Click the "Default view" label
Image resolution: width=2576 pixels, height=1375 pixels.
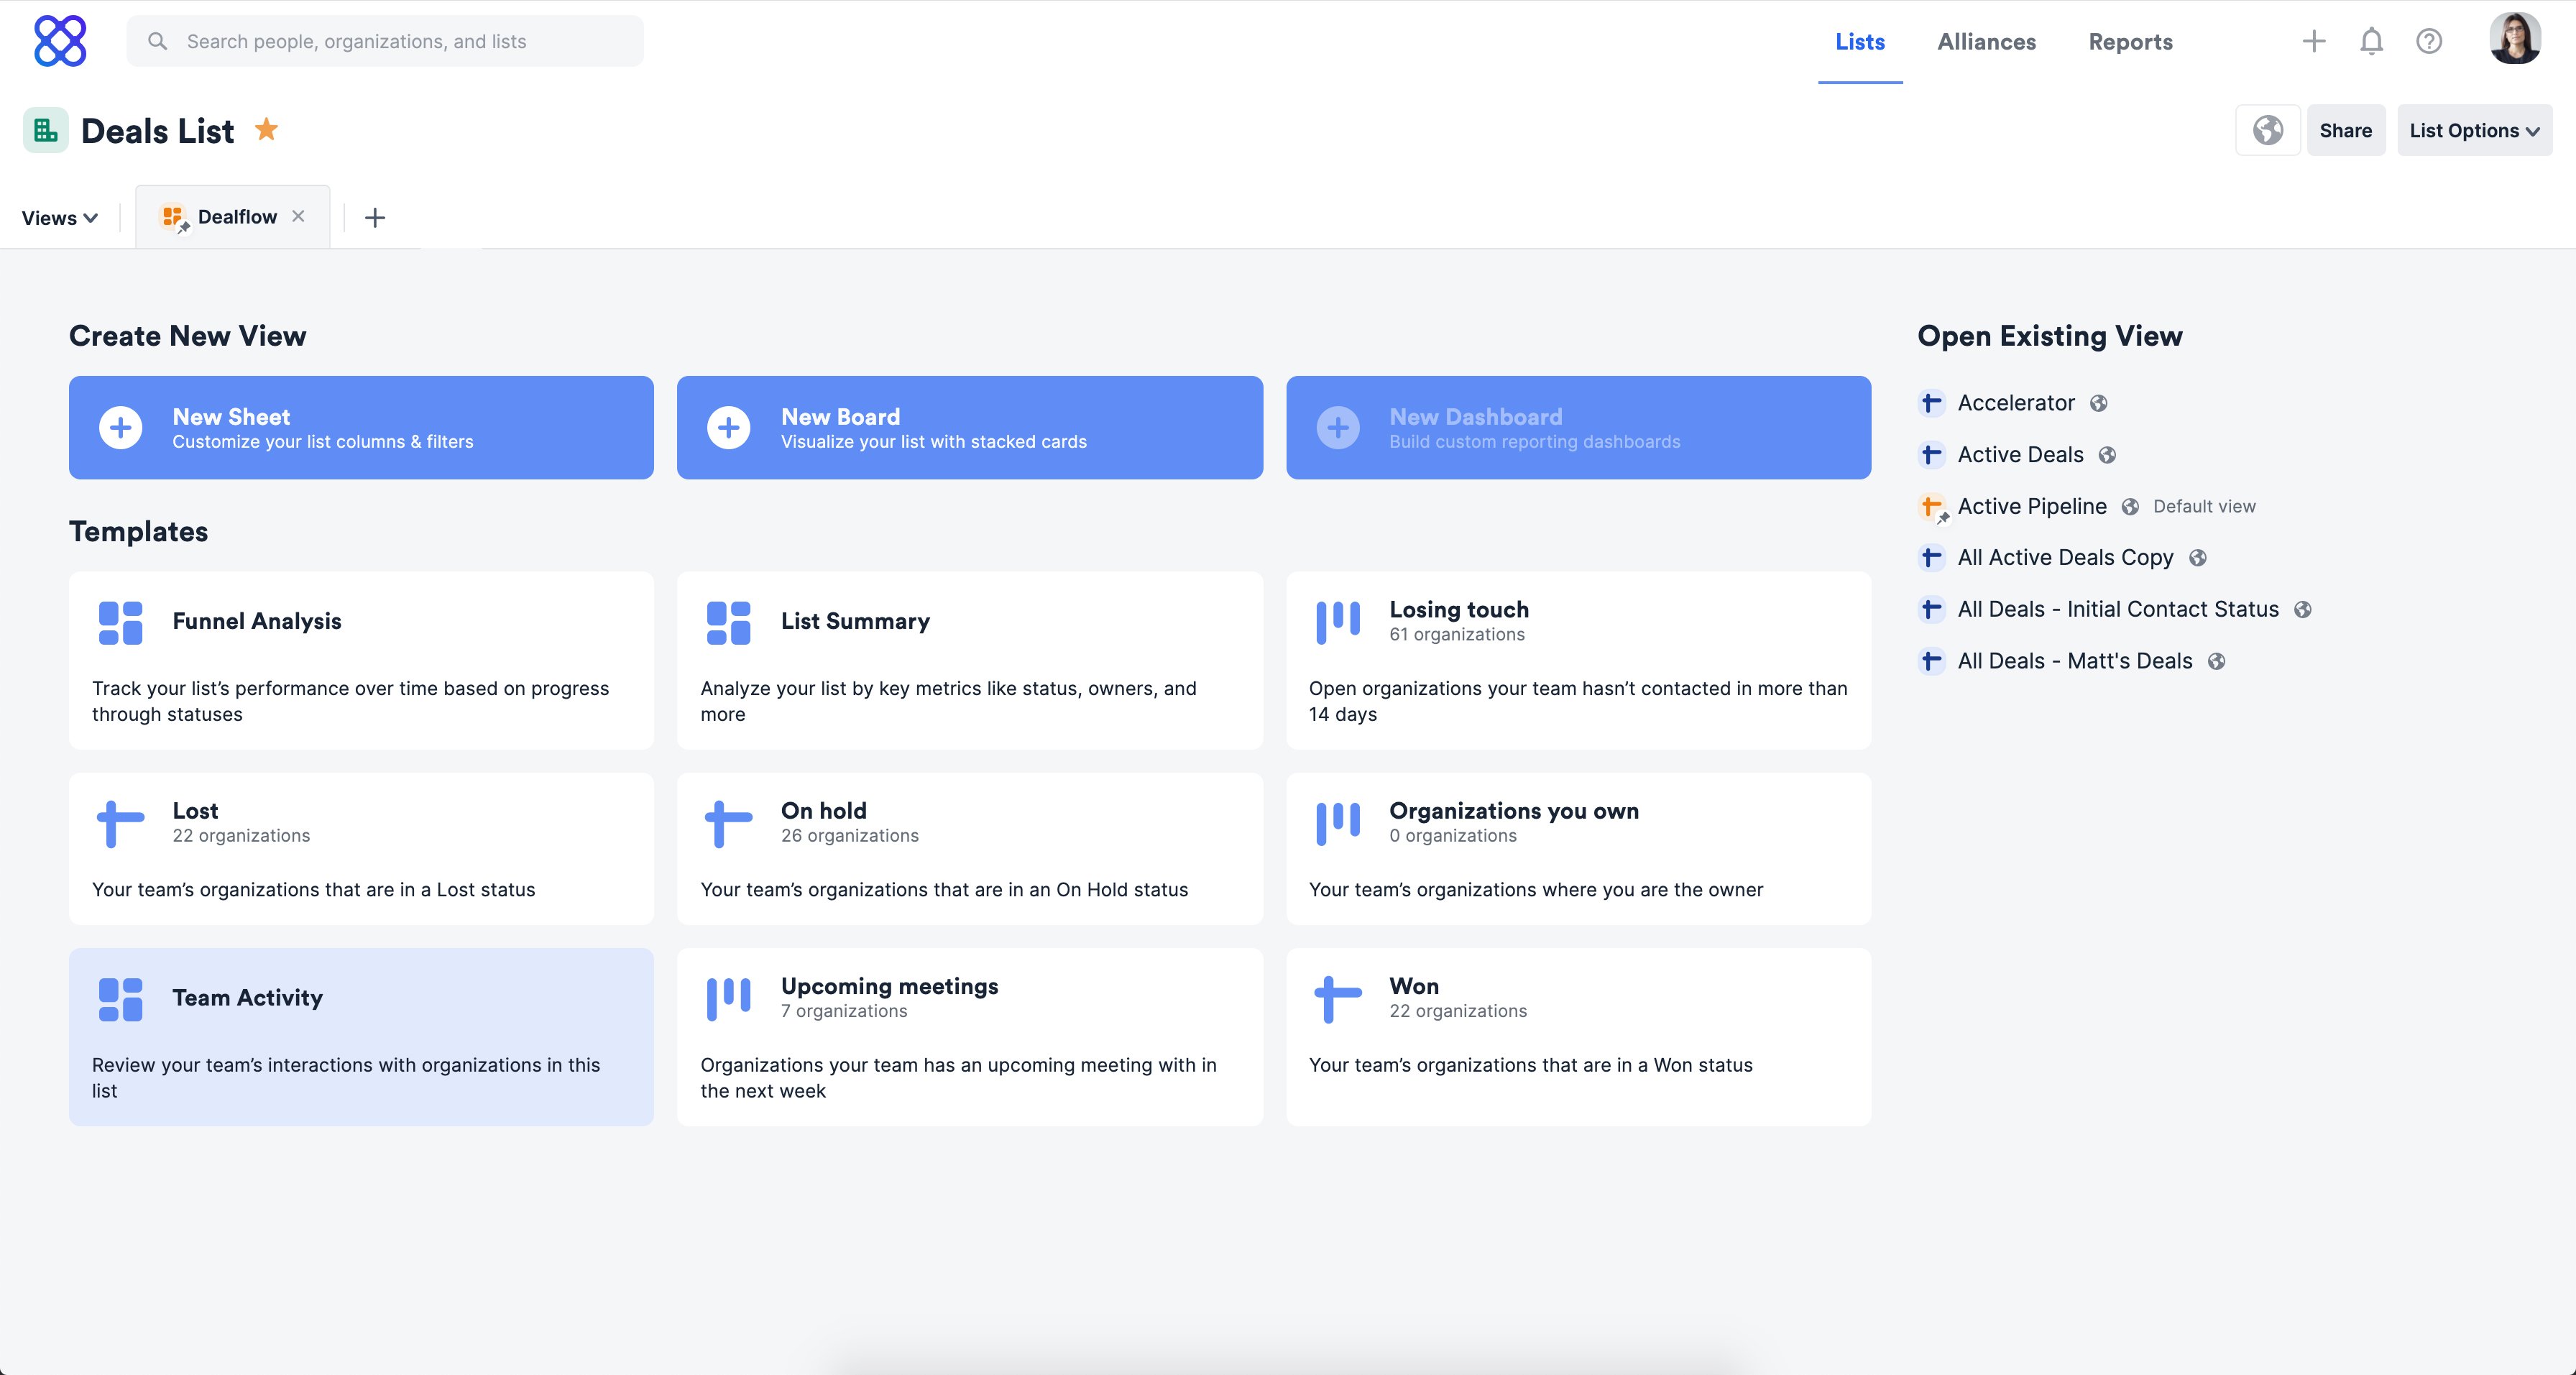click(x=2204, y=507)
